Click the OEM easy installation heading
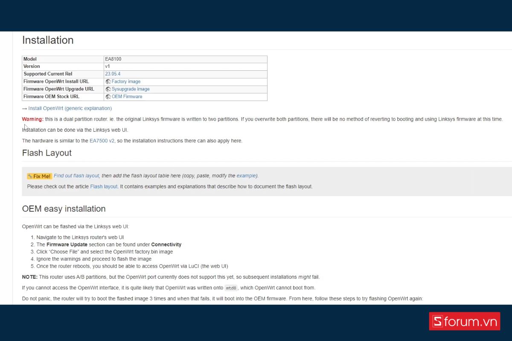This screenshot has height=341, width=512. tap(64, 209)
